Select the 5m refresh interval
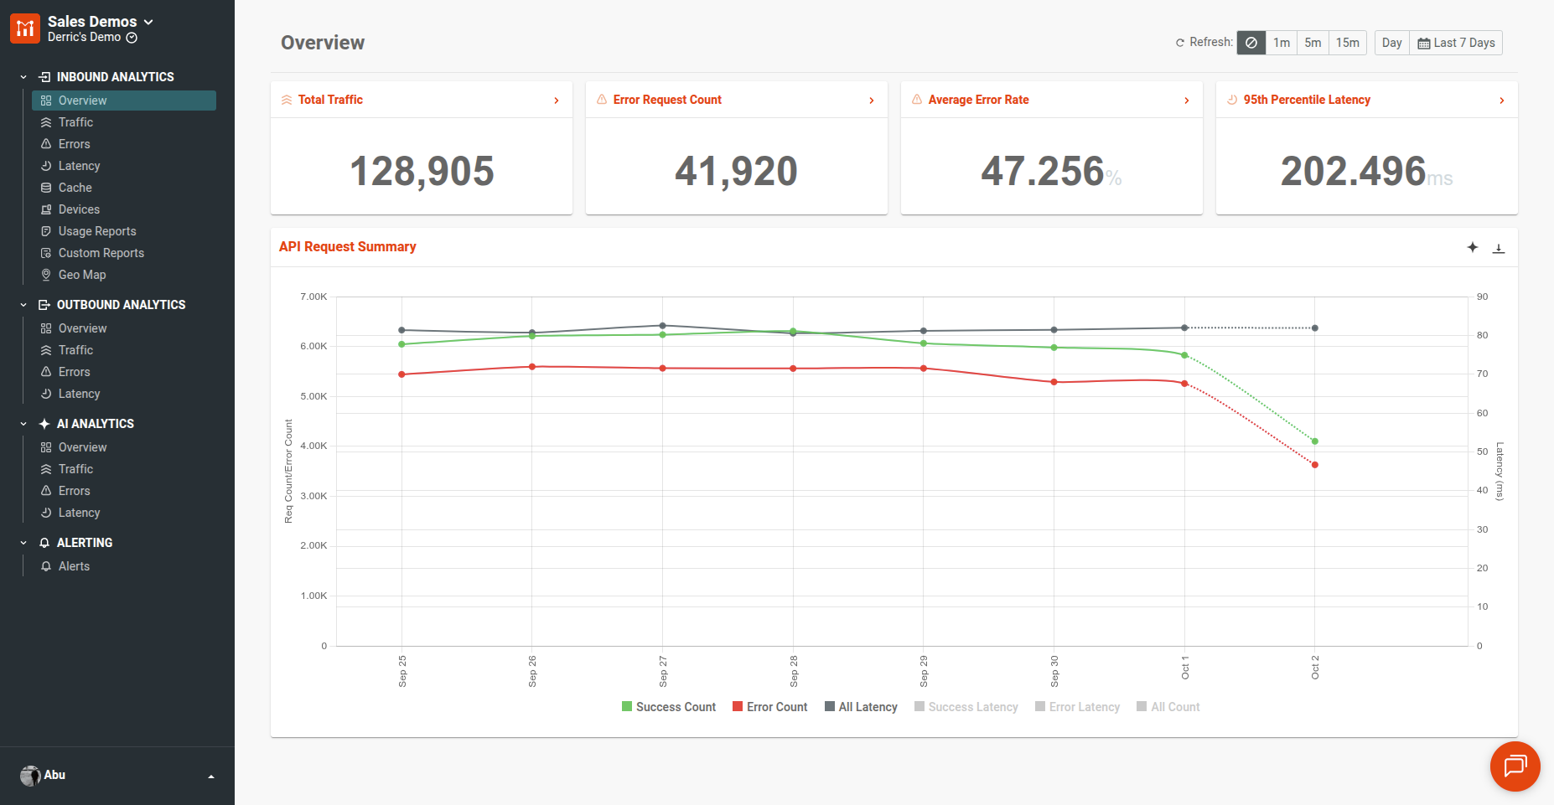 (1312, 42)
